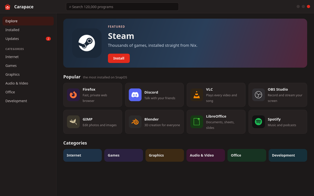Viewport: 314px width, 196px height.
Task: Open Firefox app icon
Action: (x=73, y=95)
